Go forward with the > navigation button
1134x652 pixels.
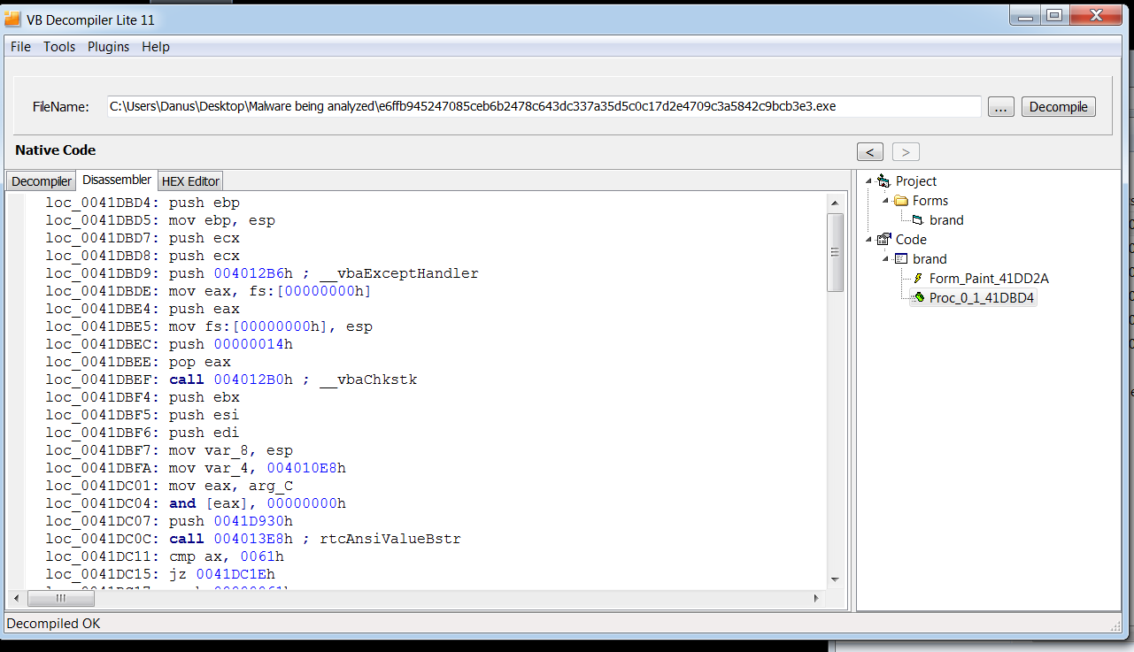pos(906,151)
